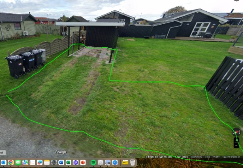Open the Privacy link in footer
The image size is (243, 168).
pos(216,157)
